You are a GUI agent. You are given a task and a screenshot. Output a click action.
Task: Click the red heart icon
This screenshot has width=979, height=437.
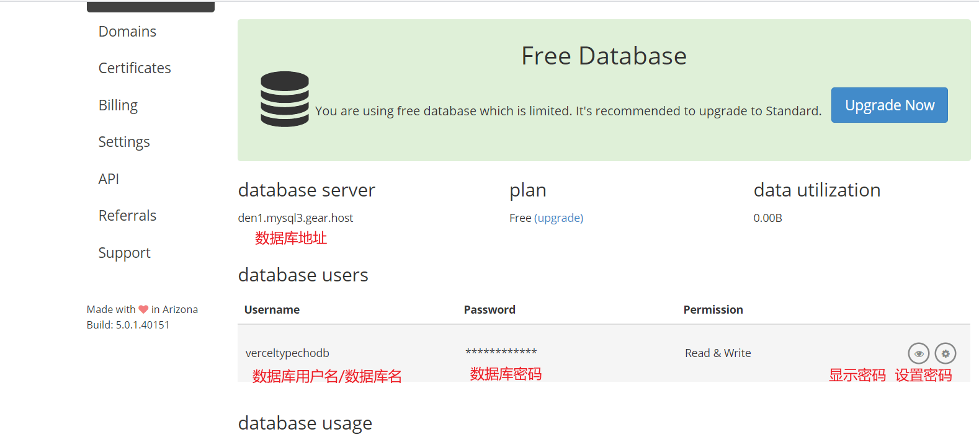pyautogui.click(x=143, y=309)
